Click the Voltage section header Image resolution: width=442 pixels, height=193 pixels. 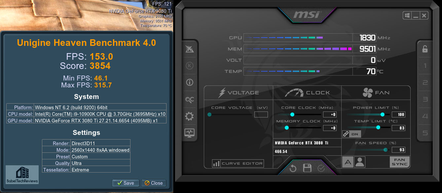pyautogui.click(x=239, y=93)
